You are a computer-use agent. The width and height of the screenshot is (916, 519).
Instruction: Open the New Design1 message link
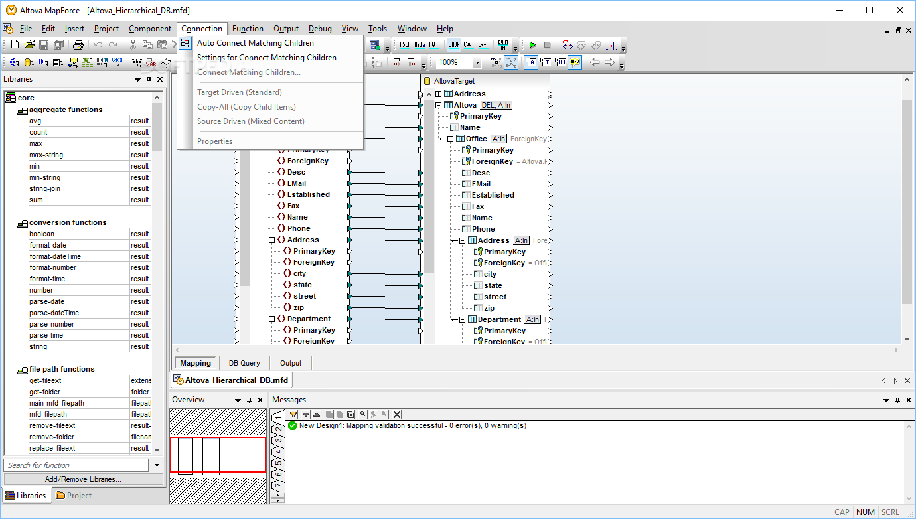pyautogui.click(x=321, y=425)
